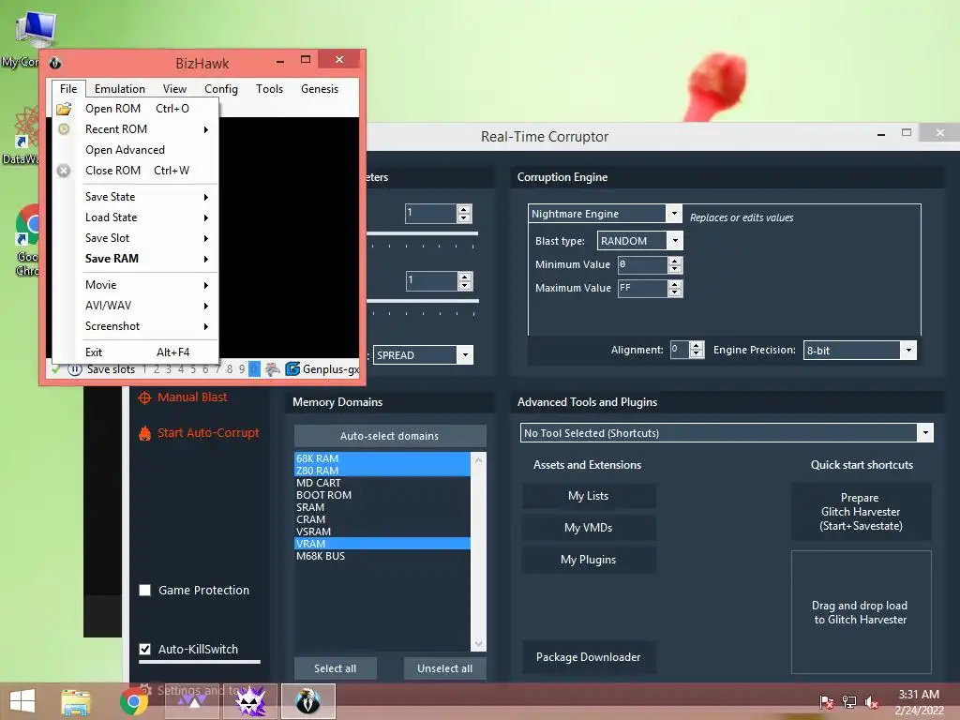Click the volume muted tray icon

coord(872,702)
